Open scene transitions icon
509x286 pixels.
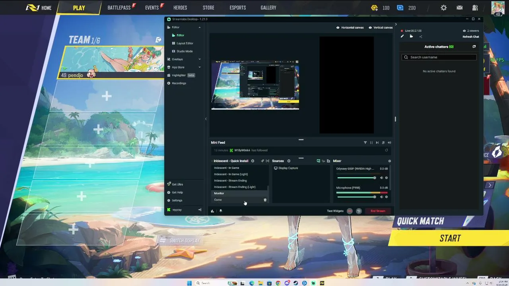click(267, 161)
